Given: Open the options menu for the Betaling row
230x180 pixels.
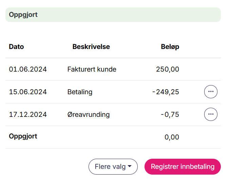Looking at the screenshot, I should [x=211, y=92].
